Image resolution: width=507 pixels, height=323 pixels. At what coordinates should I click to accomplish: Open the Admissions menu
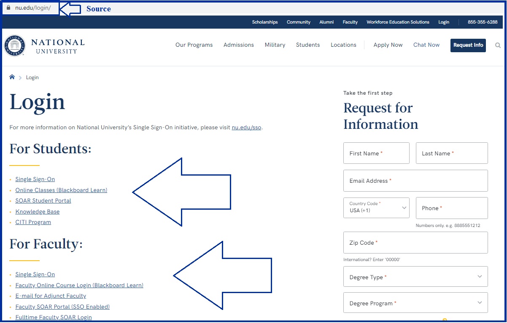239,45
